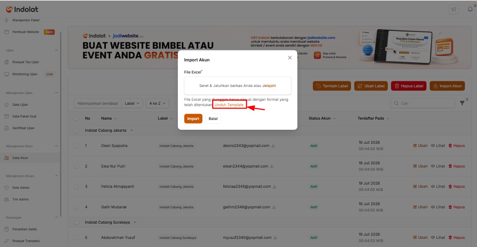
Task: Click Hapus for Deon Syaputra
Action: tap(456, 146)
